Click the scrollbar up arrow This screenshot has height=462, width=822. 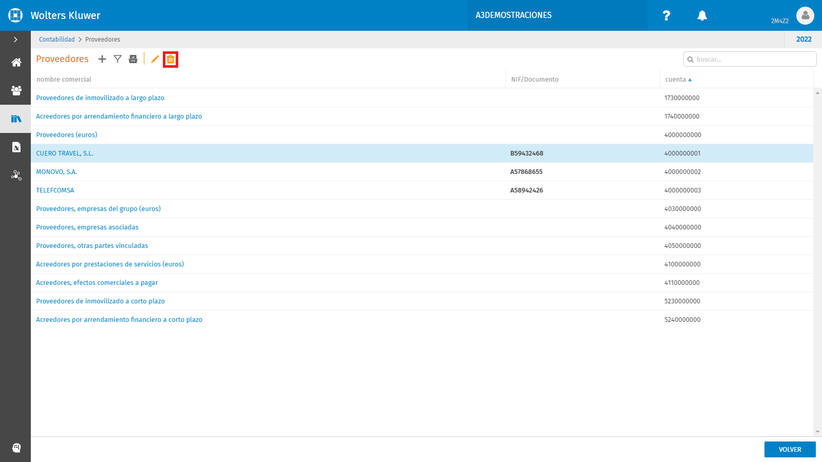pos(817,93)
